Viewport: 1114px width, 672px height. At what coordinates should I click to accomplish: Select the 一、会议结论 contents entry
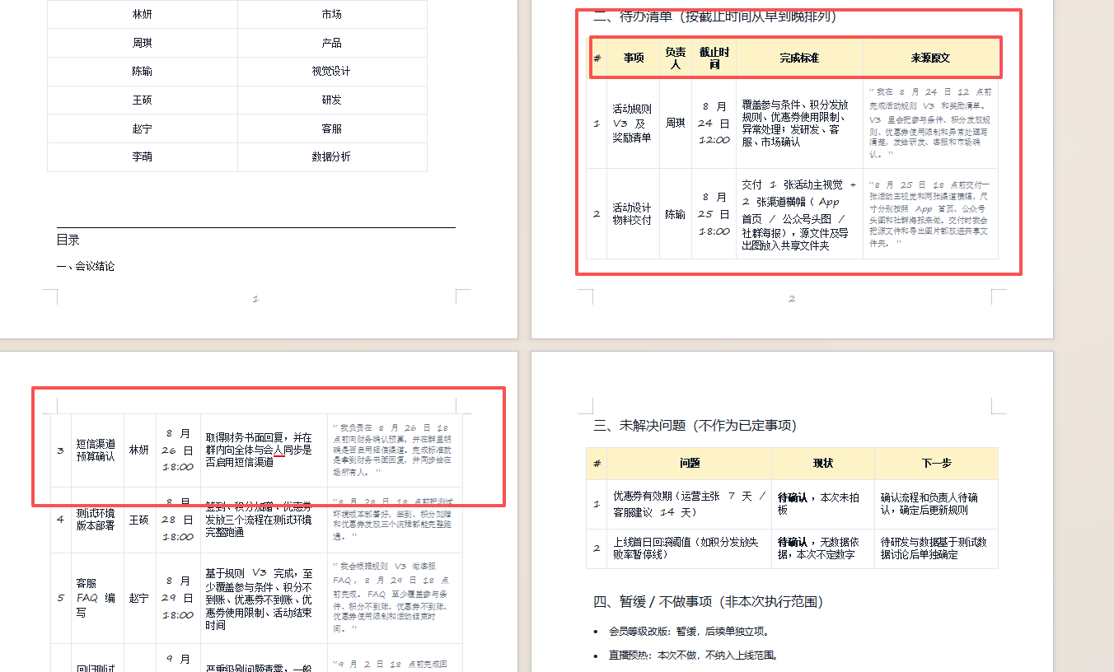coord(86,267)
